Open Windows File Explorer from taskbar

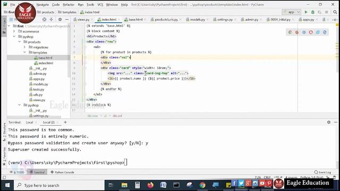tap(124, 185)
